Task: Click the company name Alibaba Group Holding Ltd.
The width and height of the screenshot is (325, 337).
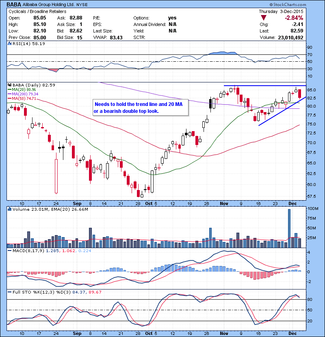Action: [48, 4]
